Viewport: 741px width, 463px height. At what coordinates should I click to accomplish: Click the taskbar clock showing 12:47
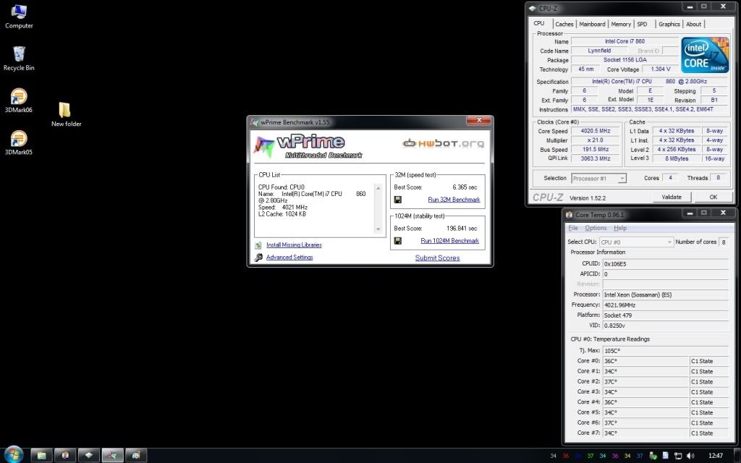click(716, 456)
